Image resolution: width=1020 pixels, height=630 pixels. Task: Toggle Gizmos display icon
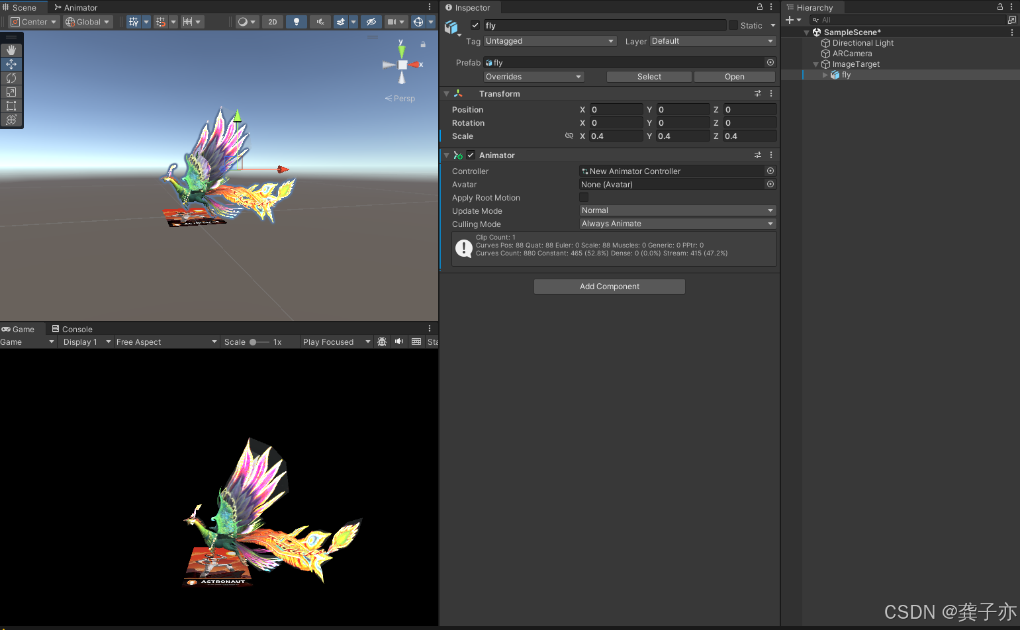(418, 22)
